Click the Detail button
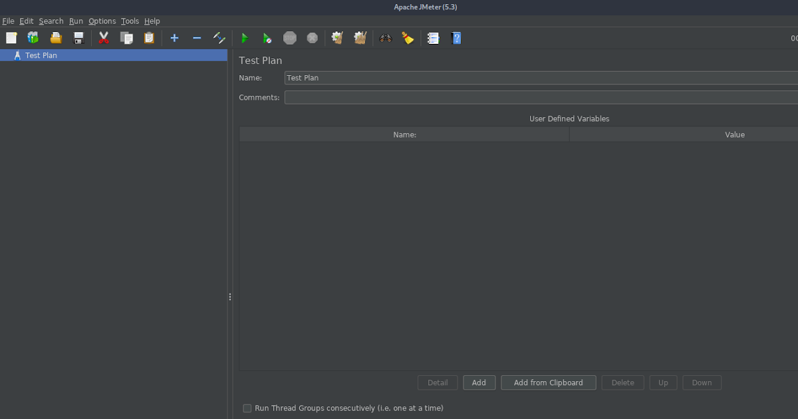 pyautogui.click(x=438, y=382)
